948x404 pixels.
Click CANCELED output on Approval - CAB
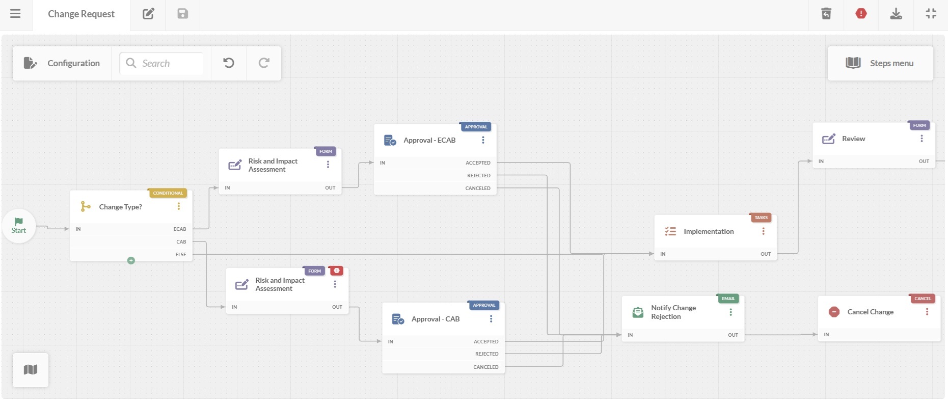486,367
